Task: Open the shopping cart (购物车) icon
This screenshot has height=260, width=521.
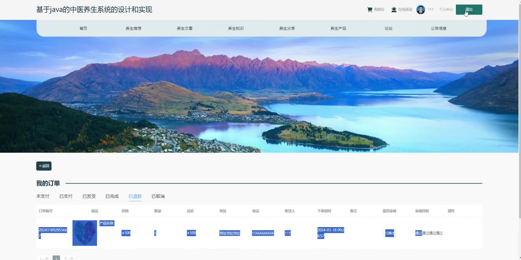Action: click(x=370, y=10)
